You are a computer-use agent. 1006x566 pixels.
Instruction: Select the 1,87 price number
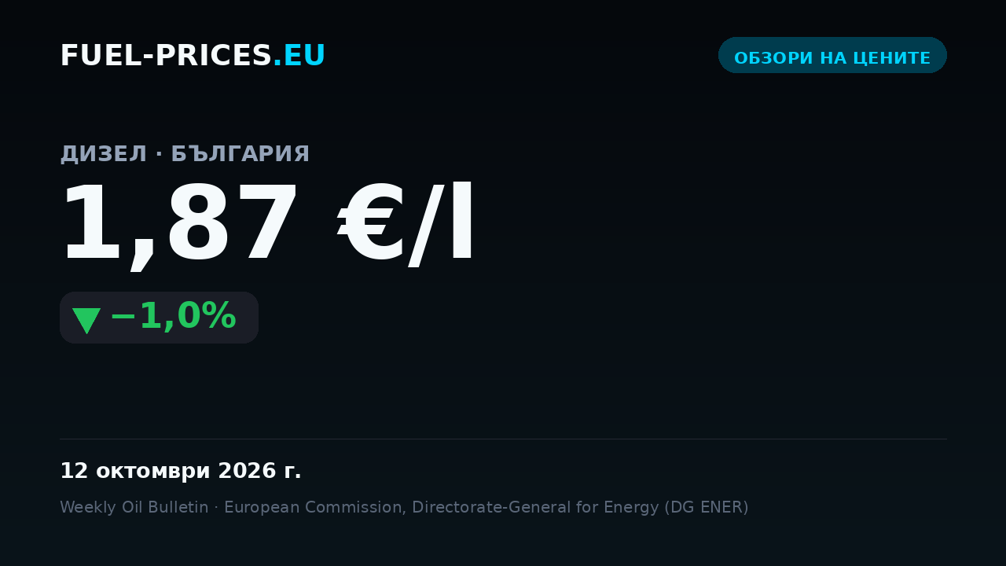tap(180, 226)
